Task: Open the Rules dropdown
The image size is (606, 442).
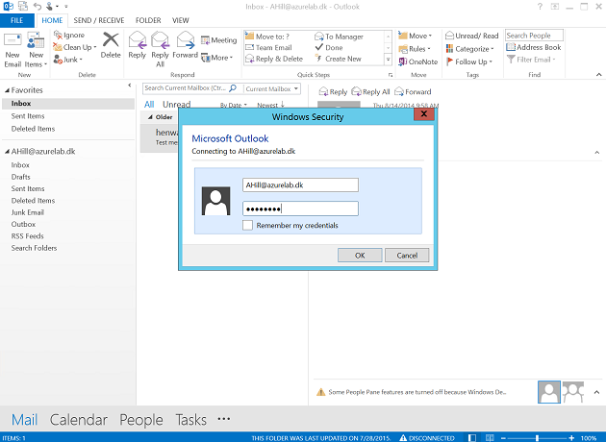Action: [x=415, y=49]
